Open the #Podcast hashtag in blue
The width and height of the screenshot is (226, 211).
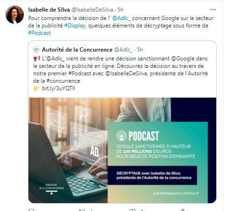[x=39, y=33]
